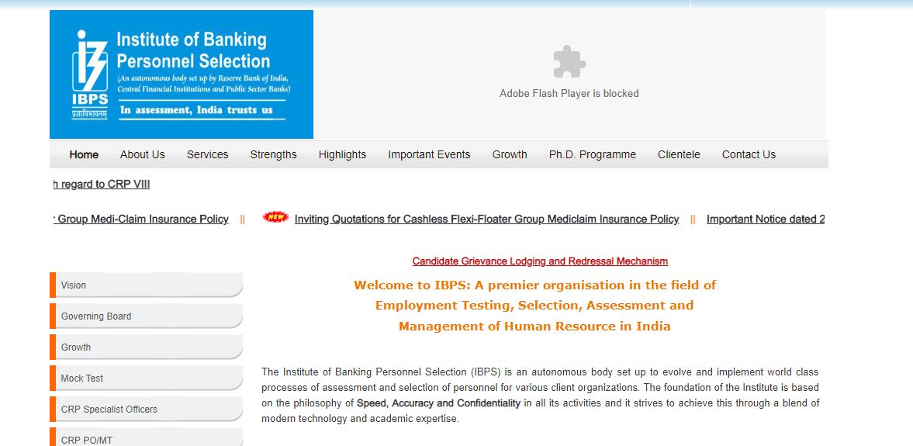This screenshot has height=446, width=913.
Task: Click the 'Adobe Flash Player is blocked' text
Action: pos(569,93)
